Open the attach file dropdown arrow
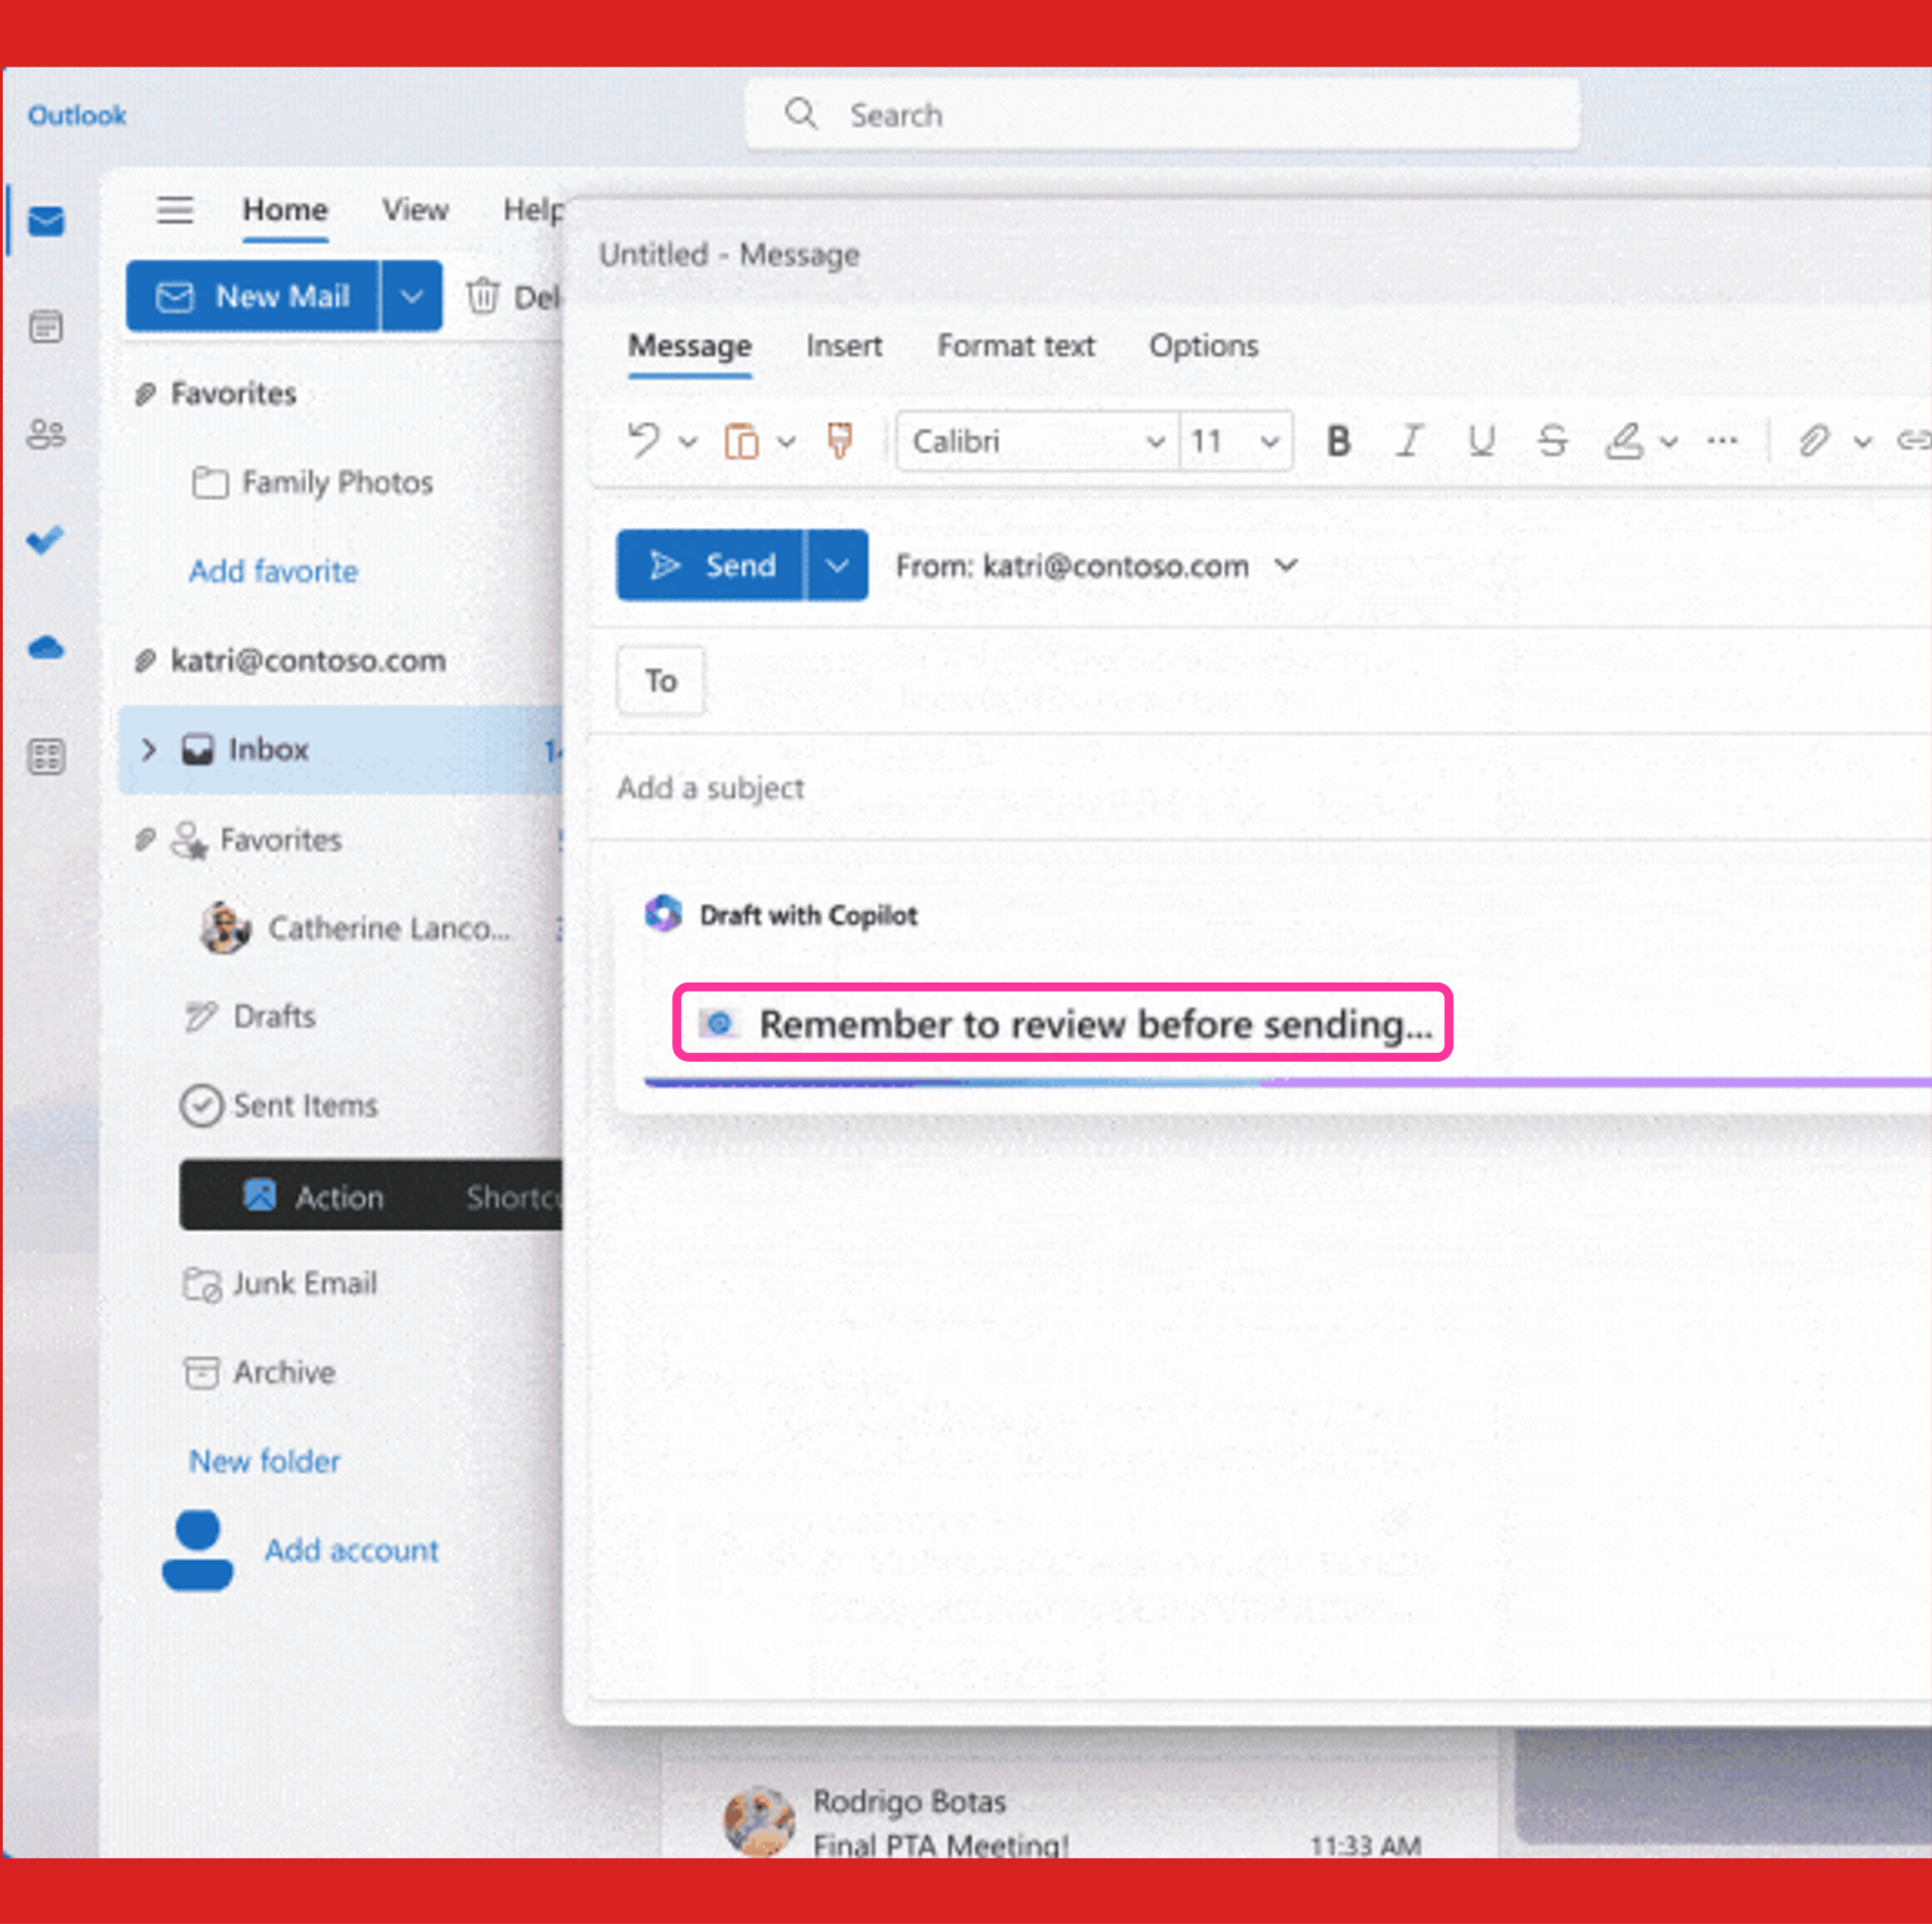 click(x=1862, y=441)
